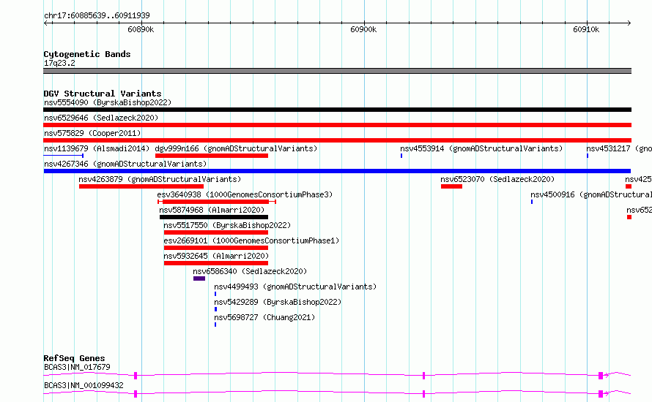Open nsv1139679 (Alsmadi2014) variant label
The width and height of the screenshot is (652, 402).
[97, 148]
